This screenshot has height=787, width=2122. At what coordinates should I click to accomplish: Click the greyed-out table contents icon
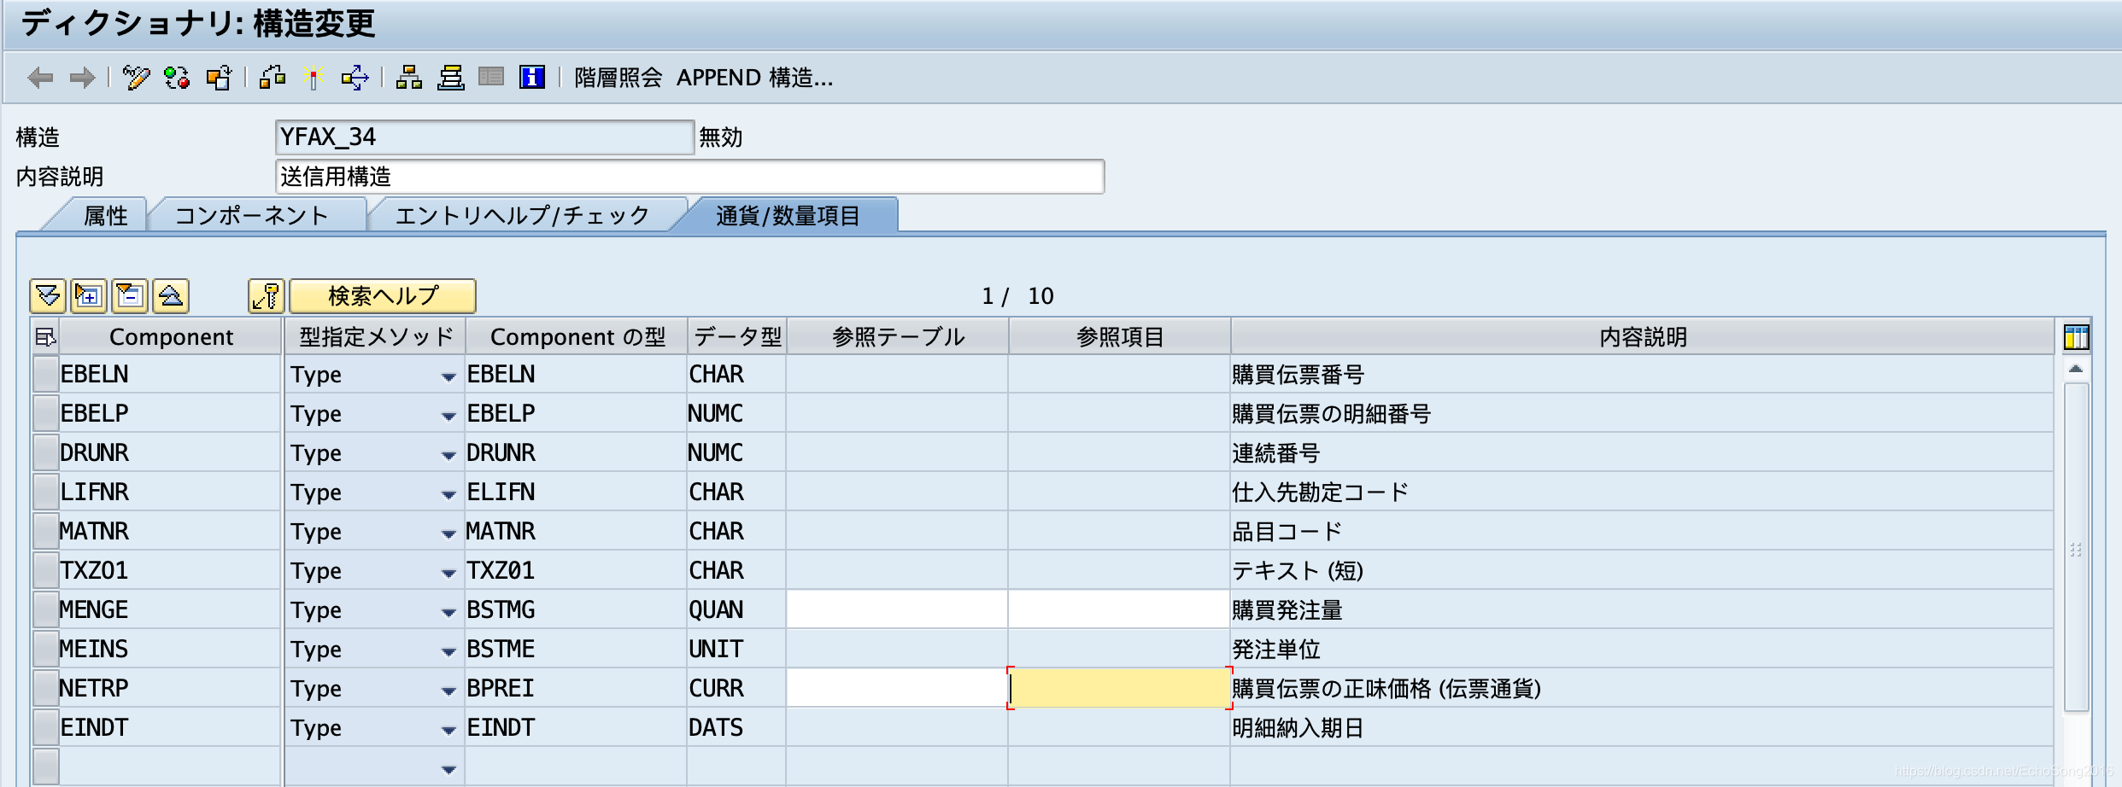pos(491,78)
